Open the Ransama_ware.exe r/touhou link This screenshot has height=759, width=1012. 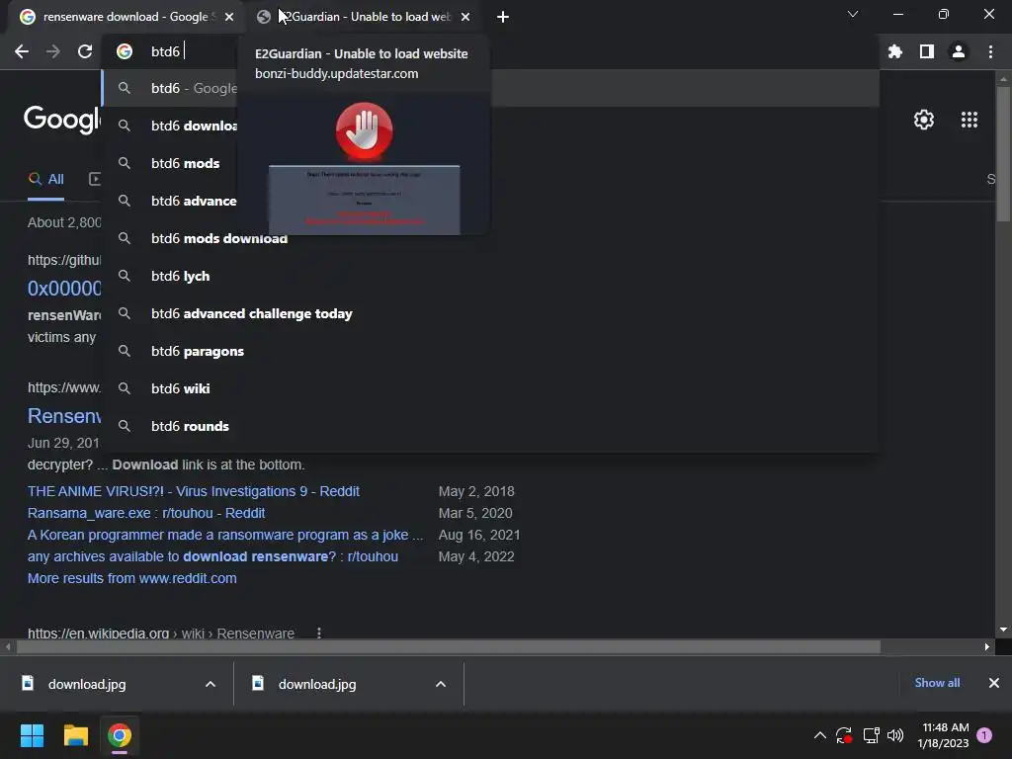[146, 513]
